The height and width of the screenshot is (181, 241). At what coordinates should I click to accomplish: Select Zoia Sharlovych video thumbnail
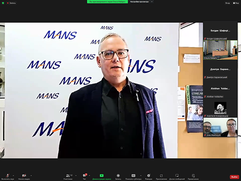point(220,127)
